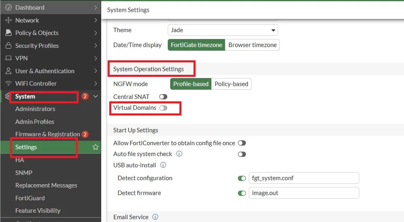The width and height of the screenshot is (404, 222).
Task: Select Profile-based NGFW mode
Action: click(x=191, y=84)
